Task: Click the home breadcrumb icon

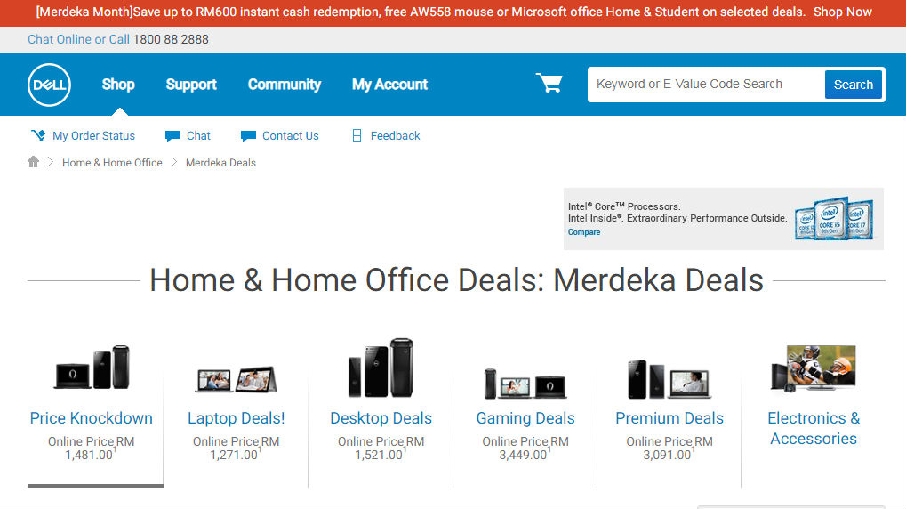Action: click(34, 162)
